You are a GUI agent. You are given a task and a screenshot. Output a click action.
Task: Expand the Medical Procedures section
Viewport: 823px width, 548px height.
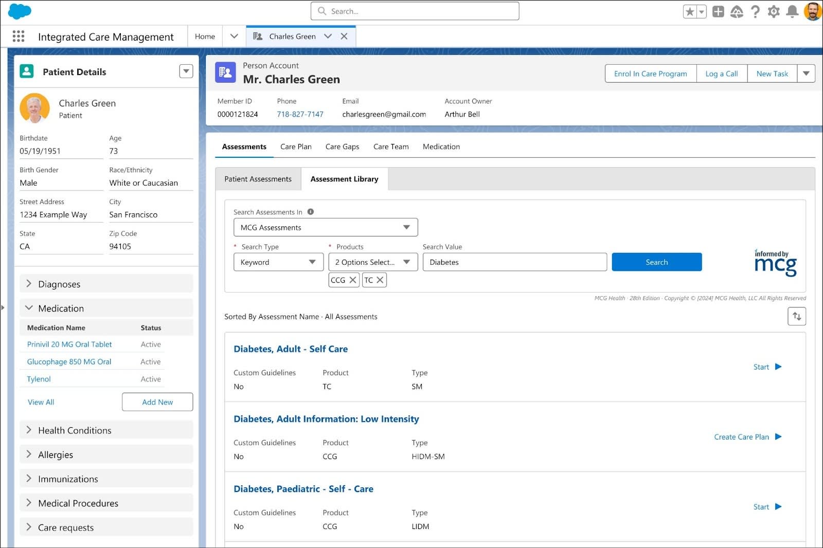(x=106, y=503)
